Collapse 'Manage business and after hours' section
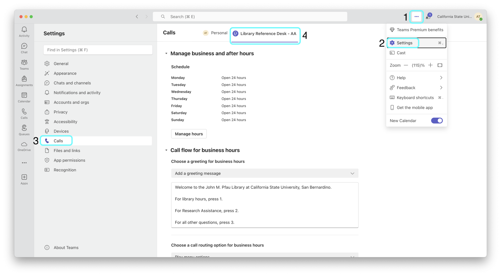Image resolution: width=501 pixels, height=276 pixels. point(166,53)
